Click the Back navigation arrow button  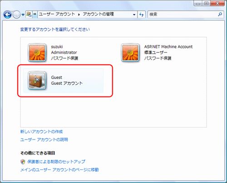[x=7, y=14]
